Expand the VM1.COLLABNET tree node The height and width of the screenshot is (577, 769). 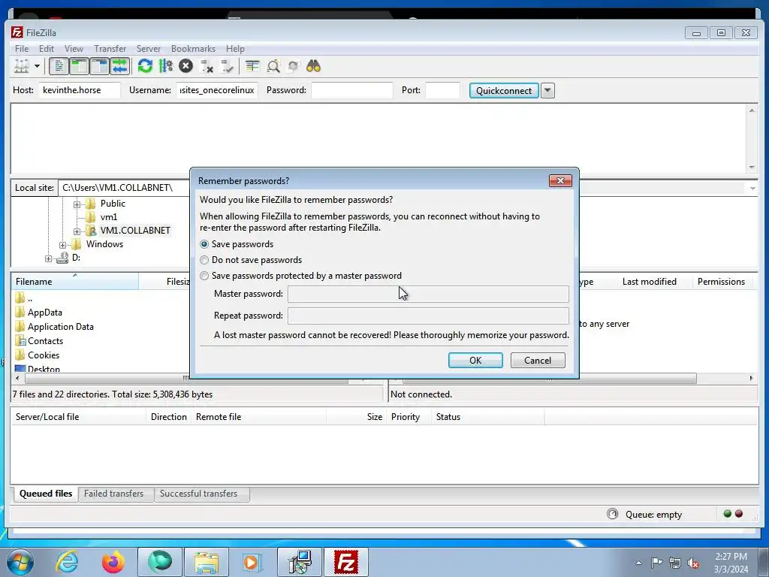click(x=77, y=231)
